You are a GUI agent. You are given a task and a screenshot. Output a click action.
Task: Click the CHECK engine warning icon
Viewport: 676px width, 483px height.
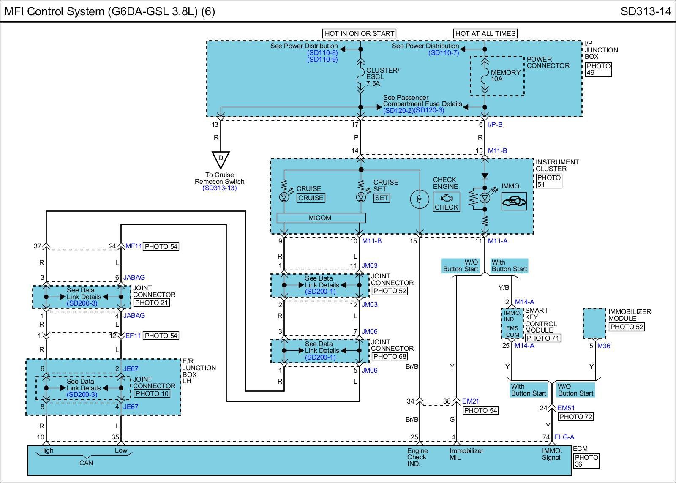[446, 202]
